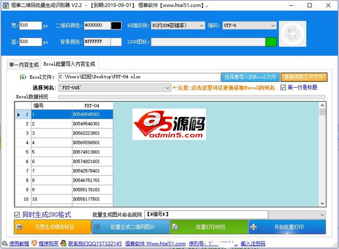Open the 恒泰软件 Www.htai51.com link
This screenshot has width=339, height=249.
click(155, 244)
